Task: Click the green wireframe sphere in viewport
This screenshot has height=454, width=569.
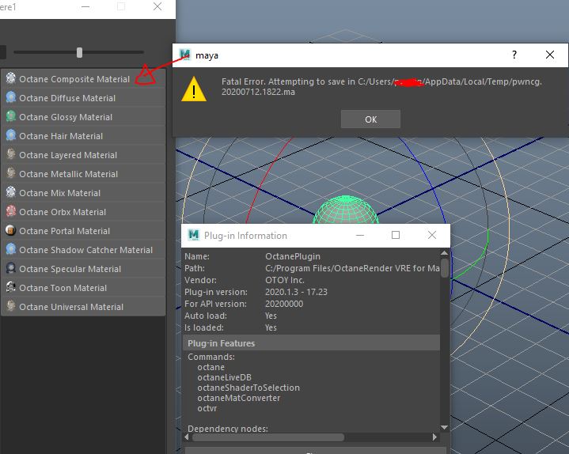Action: (346, 210)
